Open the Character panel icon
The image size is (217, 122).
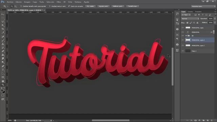pyautogui.click(x=177, y=35)
